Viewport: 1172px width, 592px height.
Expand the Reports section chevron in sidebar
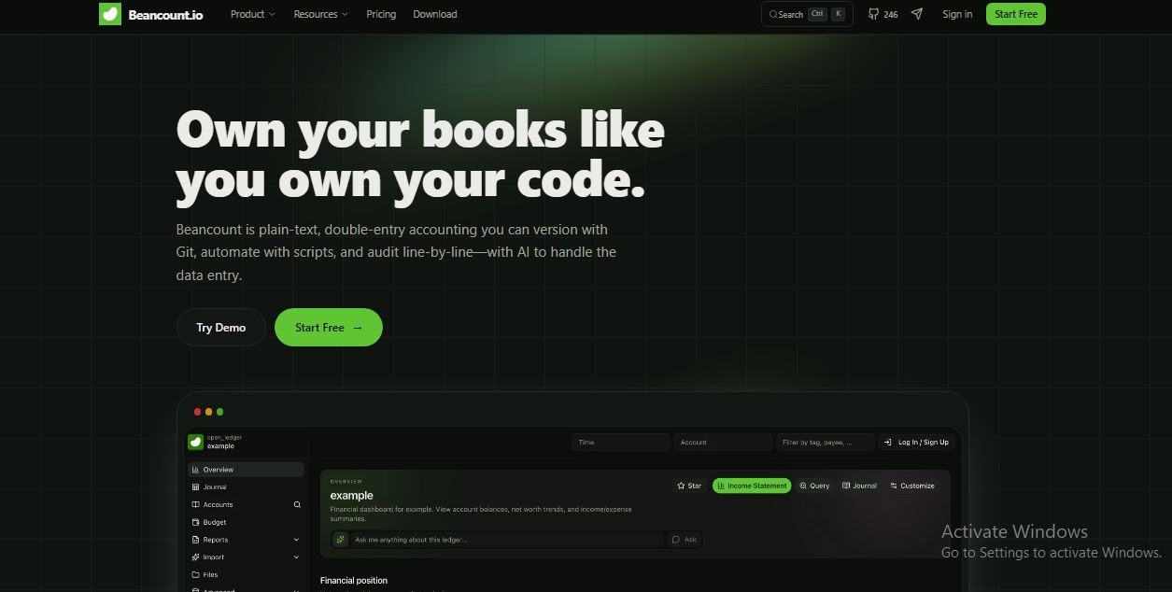coord(297,540)
